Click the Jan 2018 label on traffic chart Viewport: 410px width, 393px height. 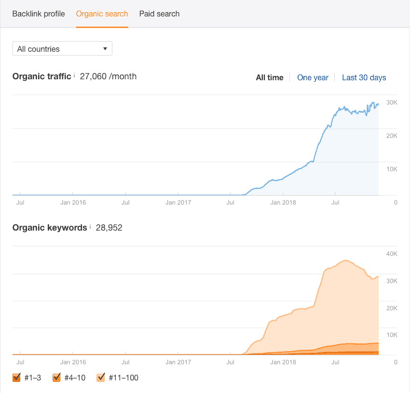[x=283, y=203]
